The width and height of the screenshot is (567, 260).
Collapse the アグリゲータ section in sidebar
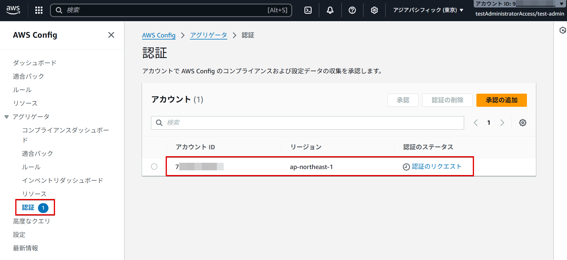coord(7,117)
